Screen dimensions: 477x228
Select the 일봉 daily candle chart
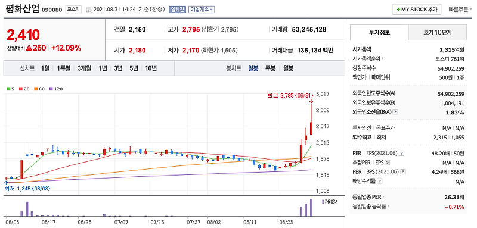(x=253, y=68)
